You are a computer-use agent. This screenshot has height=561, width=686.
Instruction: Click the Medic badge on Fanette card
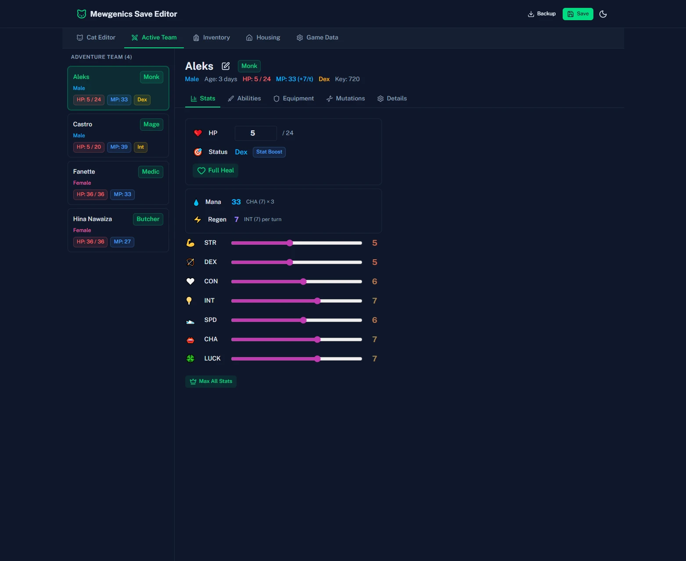point(151,172)
